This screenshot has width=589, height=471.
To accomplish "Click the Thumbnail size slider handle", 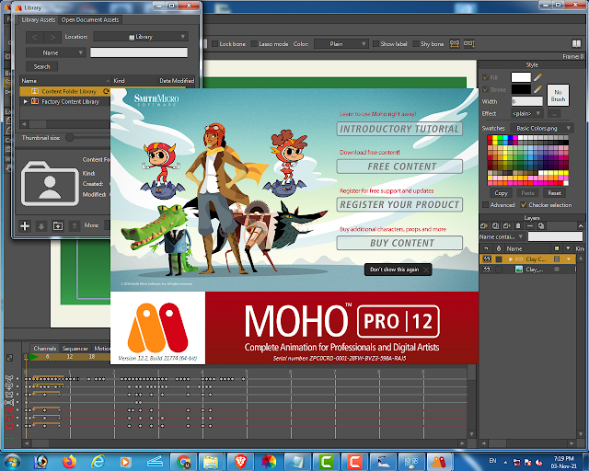I will [70, 137].
